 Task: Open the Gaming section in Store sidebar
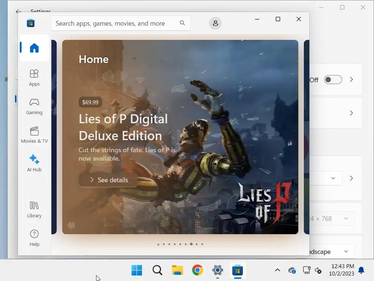coord(34,106)
